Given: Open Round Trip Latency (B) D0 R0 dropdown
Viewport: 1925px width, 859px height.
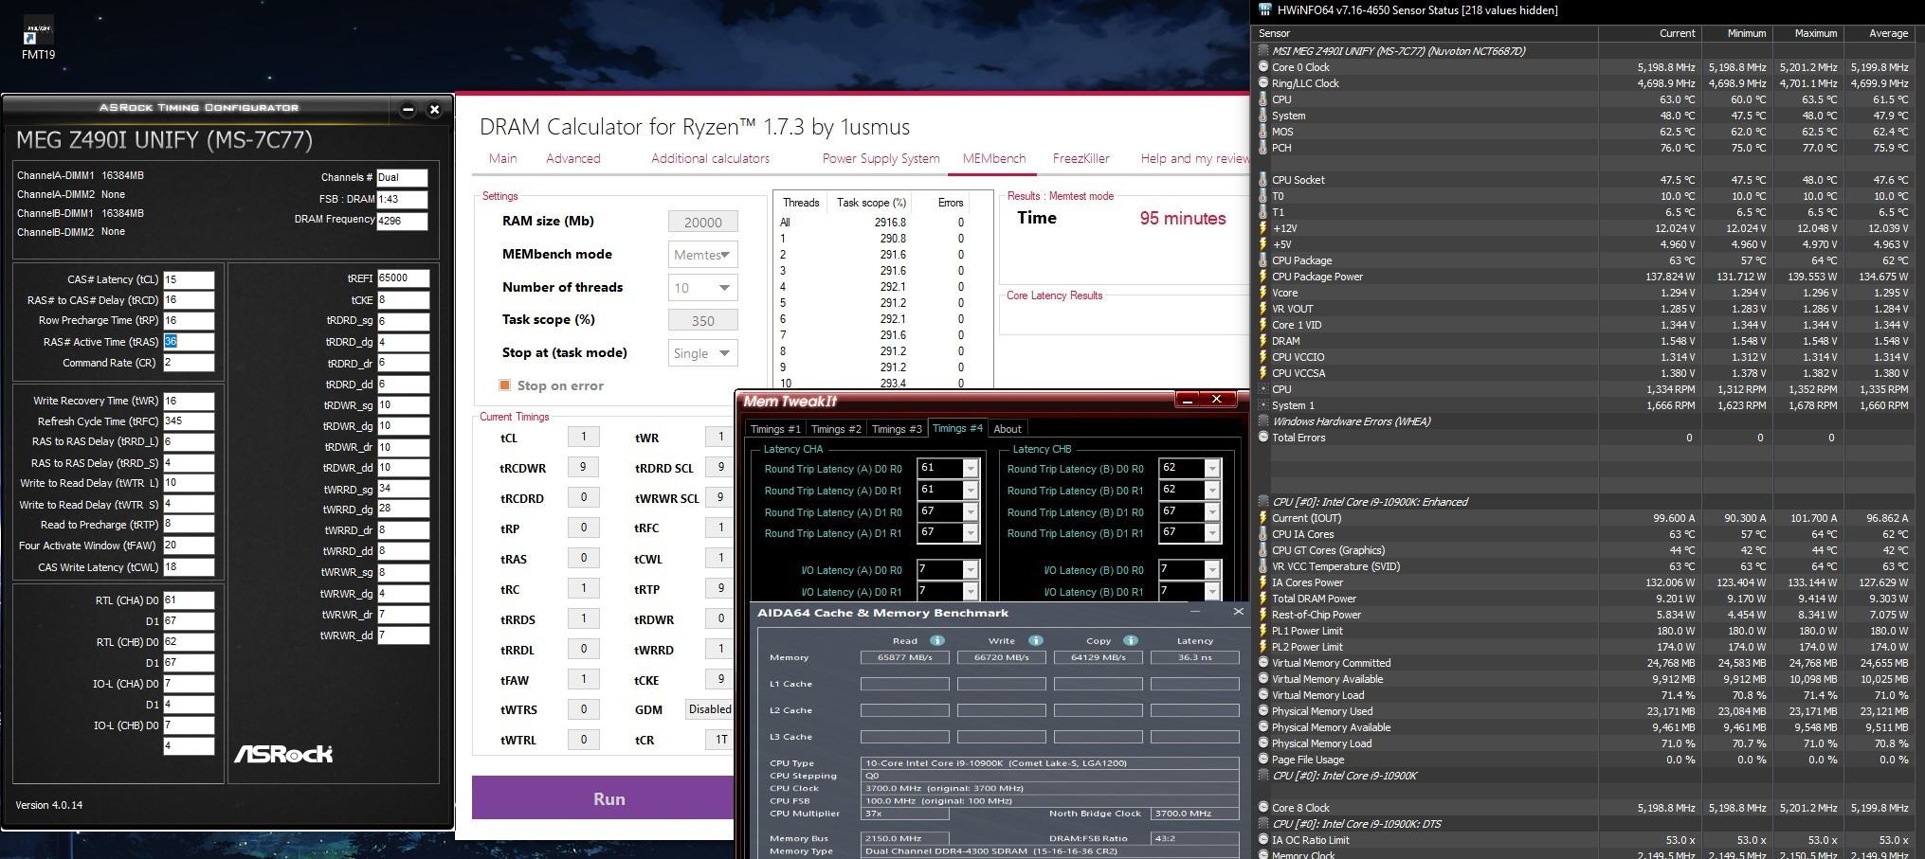Looking at the screenshot, I should pos(1212,469).
